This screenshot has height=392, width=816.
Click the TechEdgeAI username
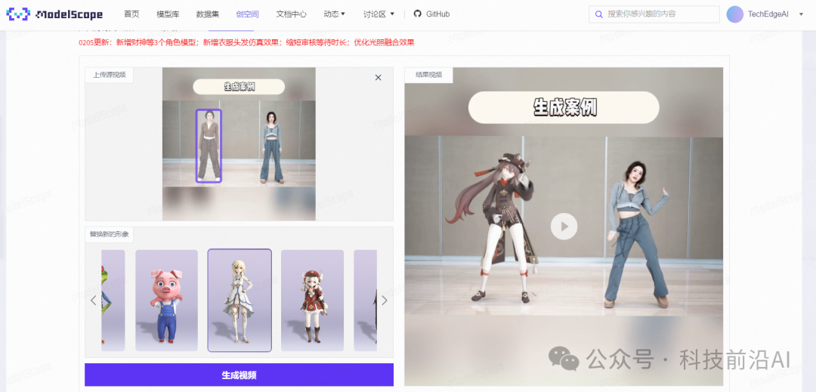pyautogui.click(x=768, y=14)
